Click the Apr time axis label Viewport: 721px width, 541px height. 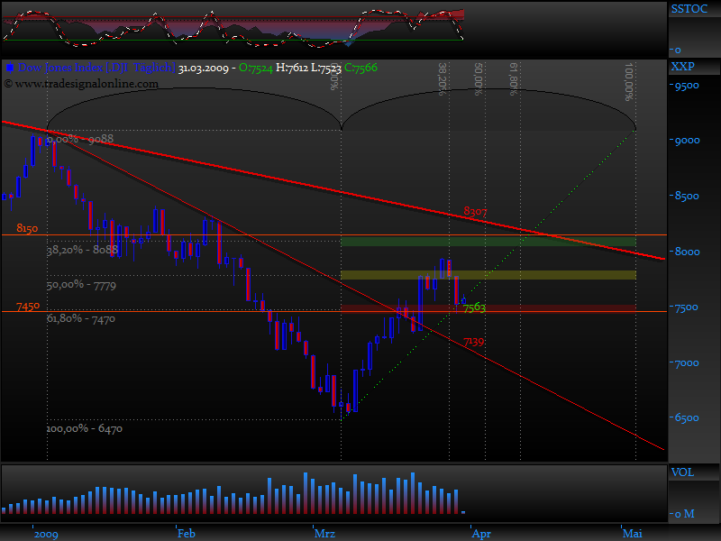pos(481,534)
